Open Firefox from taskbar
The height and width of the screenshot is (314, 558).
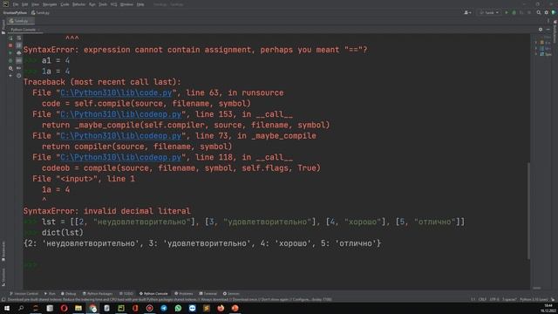[221, 308]
